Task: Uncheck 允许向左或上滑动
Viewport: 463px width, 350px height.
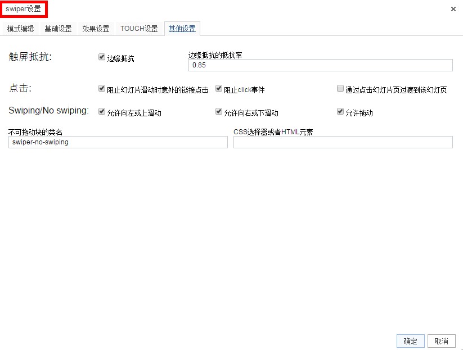Action: point(102,111)
